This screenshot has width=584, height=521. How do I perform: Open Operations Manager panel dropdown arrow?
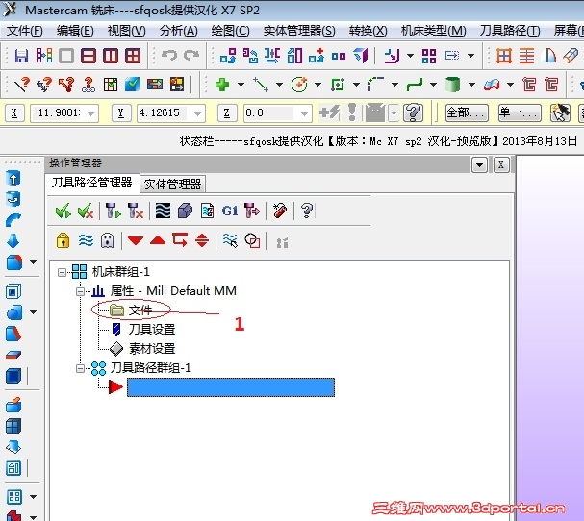479,164
